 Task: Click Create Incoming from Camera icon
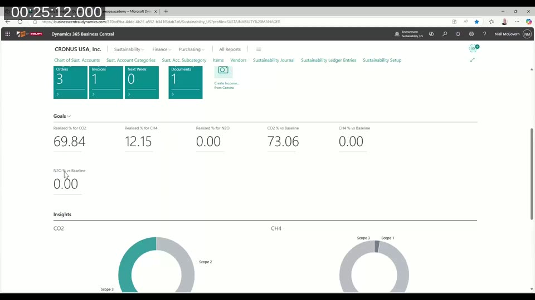223,71
